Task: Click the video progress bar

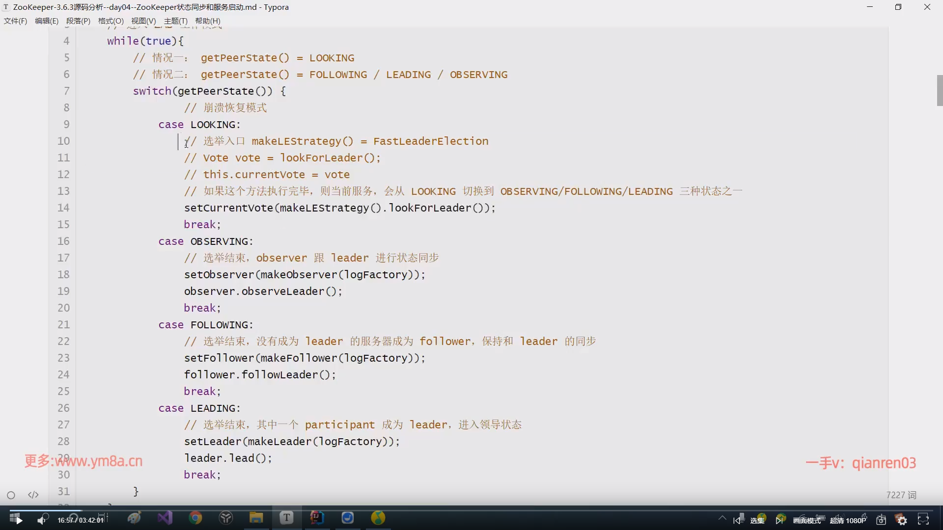Action: [471, 510]
